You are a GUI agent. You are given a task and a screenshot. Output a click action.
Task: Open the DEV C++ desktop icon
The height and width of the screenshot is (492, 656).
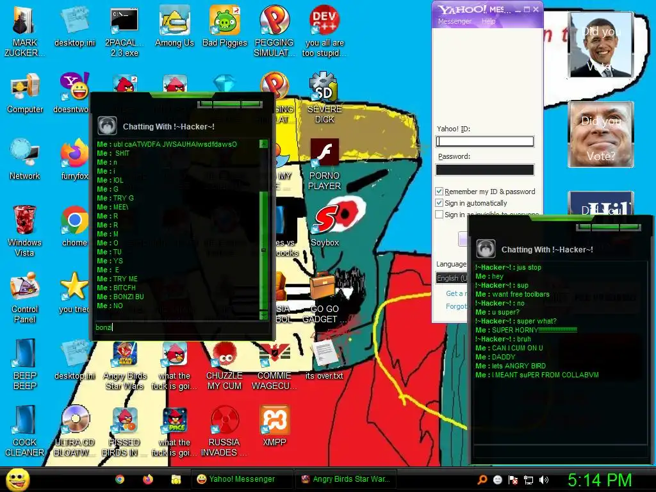324,30
